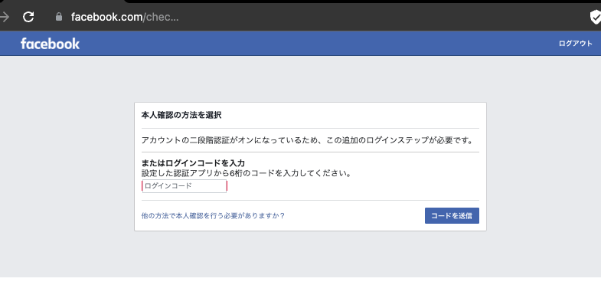Click the 本人確認の方法を選択 heading text
Image resolution: width=601 pixels, height=285 pixels.
181,115
